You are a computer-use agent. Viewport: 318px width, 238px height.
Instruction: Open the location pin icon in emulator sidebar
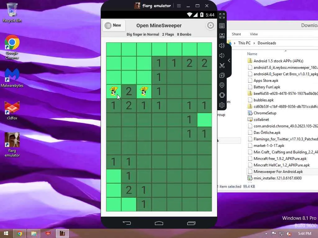[222, 85]
